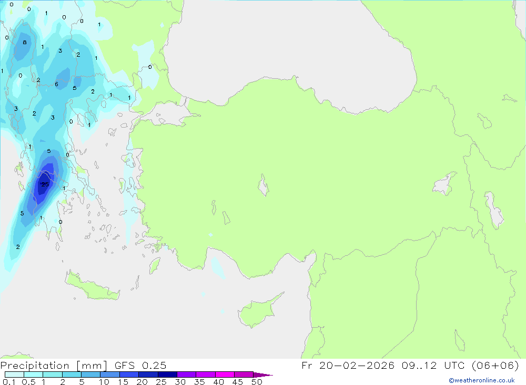Click the legend tick label '30'

click(180, 382)
